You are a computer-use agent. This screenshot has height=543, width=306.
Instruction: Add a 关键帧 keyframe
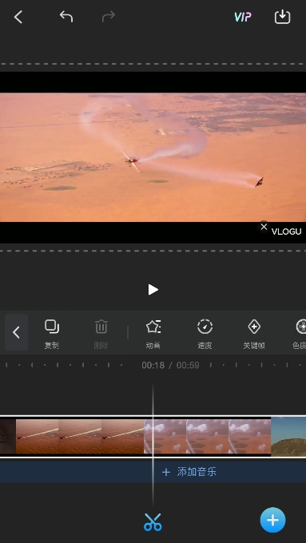click(254, 334)
